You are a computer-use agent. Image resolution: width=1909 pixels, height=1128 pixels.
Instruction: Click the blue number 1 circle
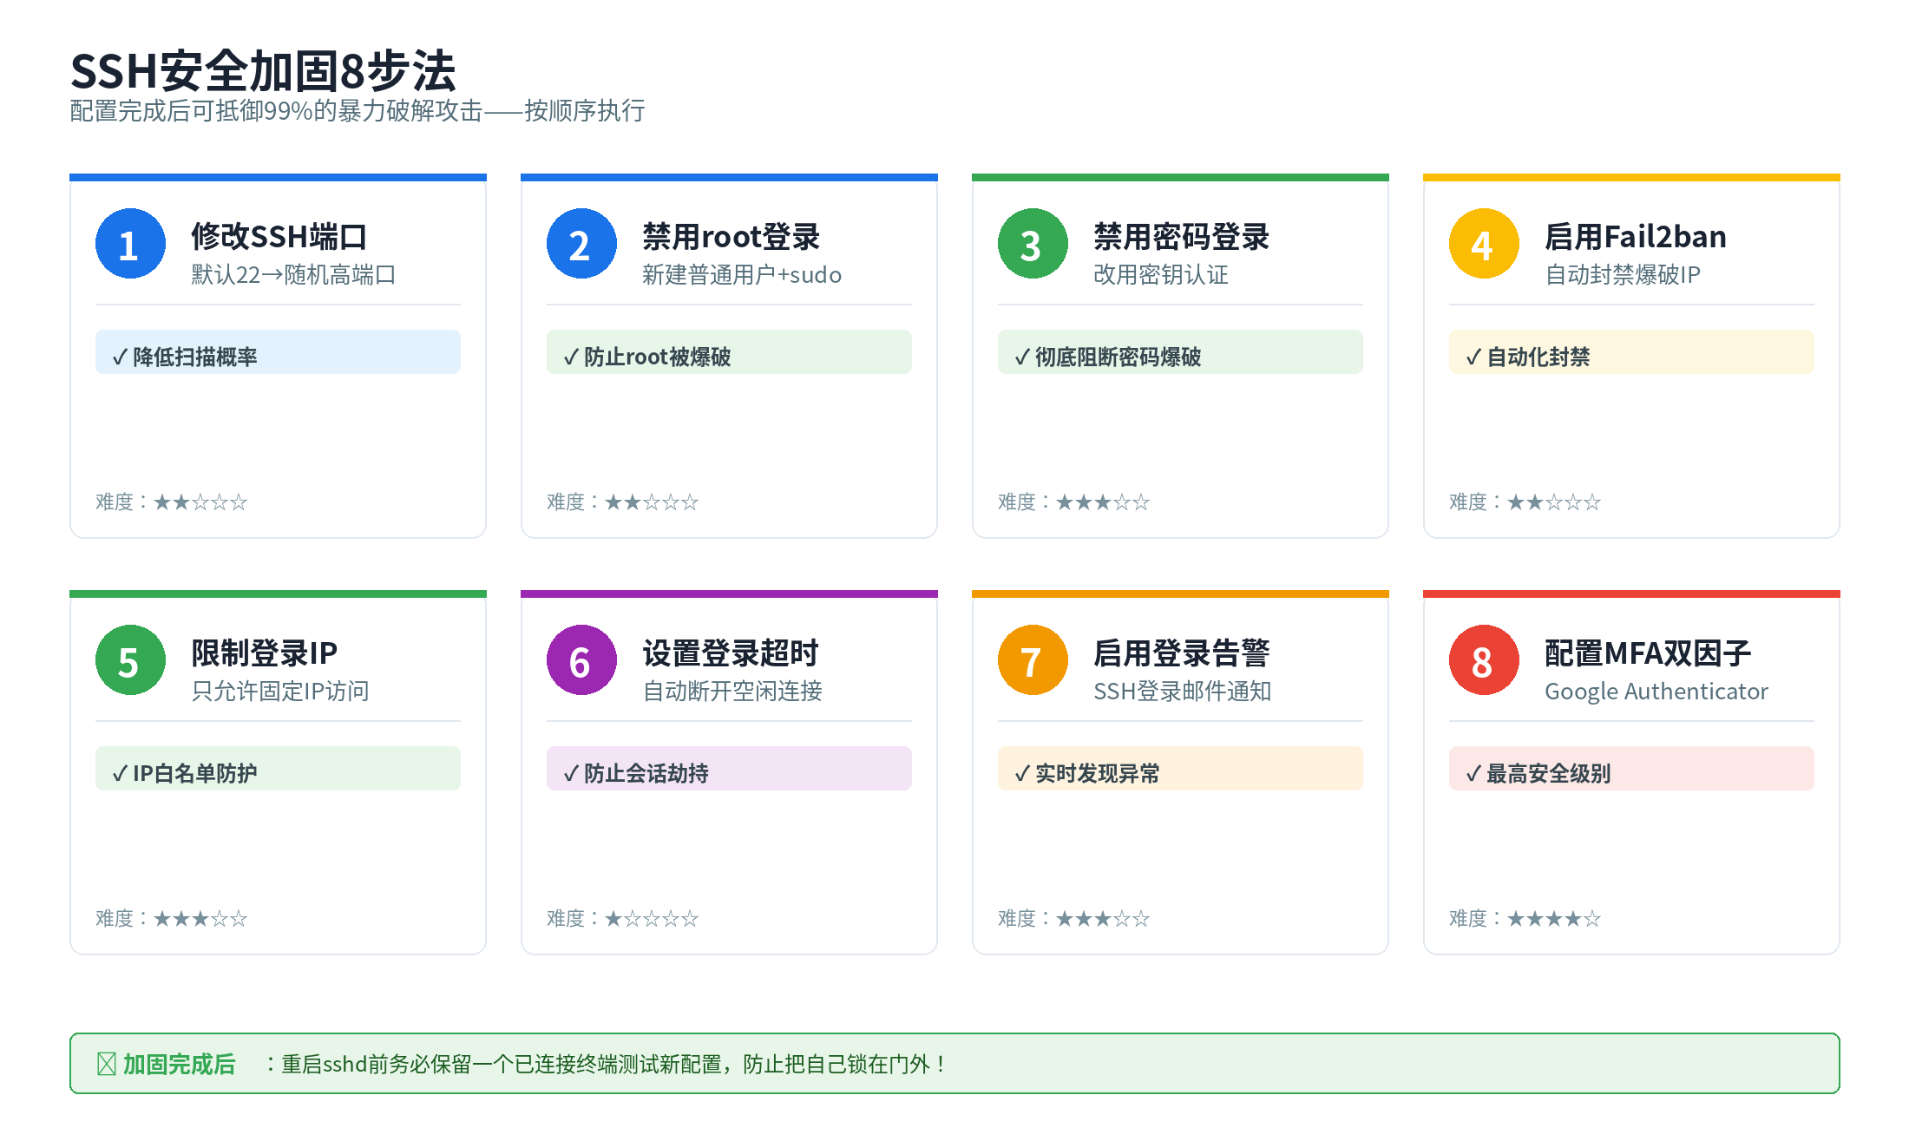(130, 244)
